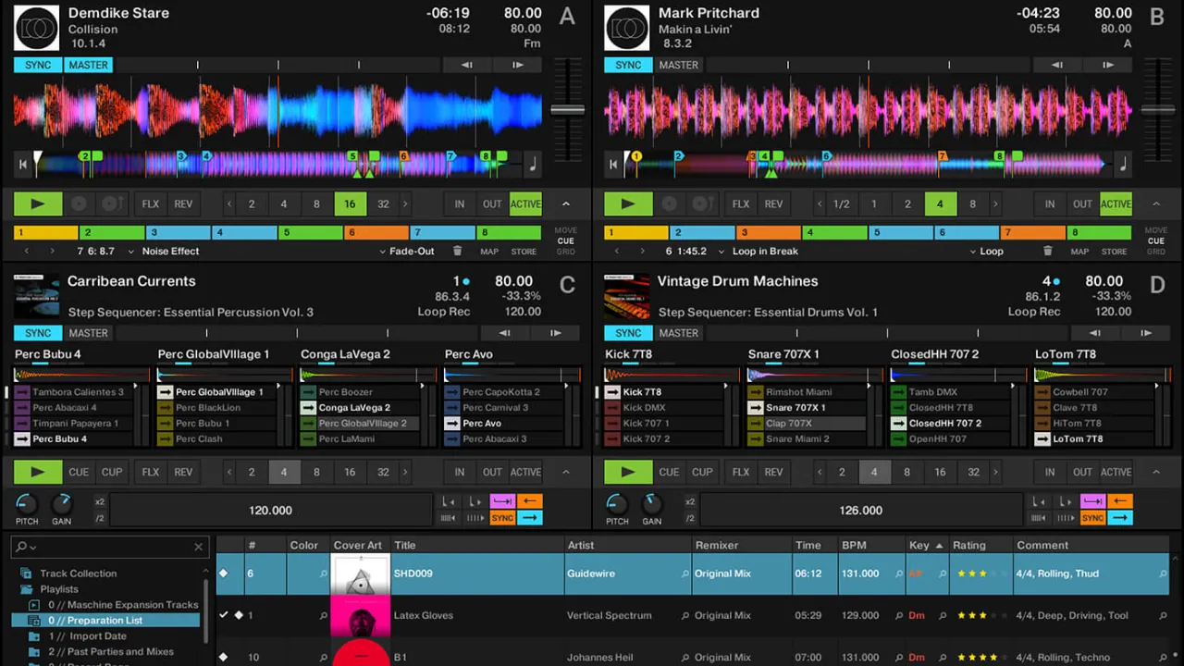Start playback on Deck A
This screenshot has width=1184, height=666.
(38, 203)
